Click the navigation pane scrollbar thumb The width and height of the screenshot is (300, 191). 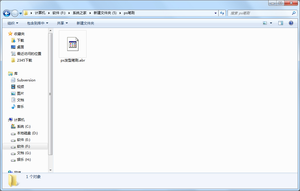click(50, 94)
